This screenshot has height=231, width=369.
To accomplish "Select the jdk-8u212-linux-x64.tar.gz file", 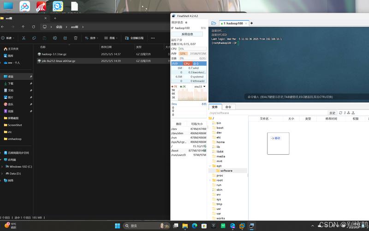I will [x=59, y=61].
